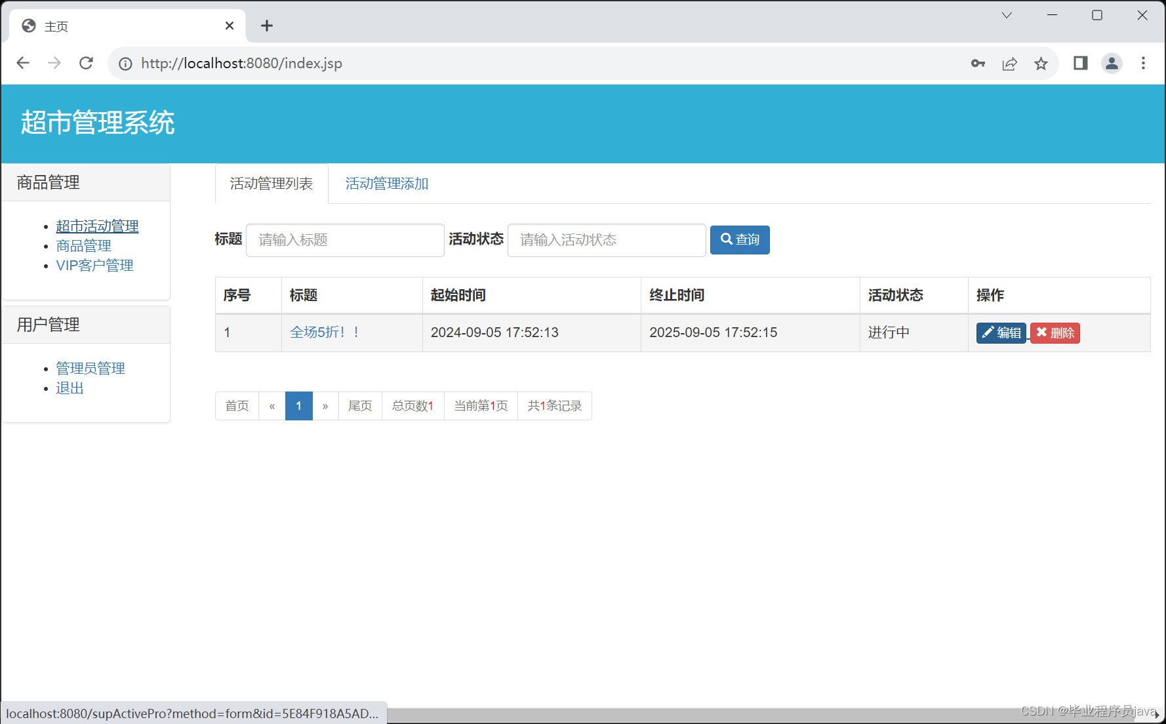Open the user profile avatar icon

point(1112,63)
